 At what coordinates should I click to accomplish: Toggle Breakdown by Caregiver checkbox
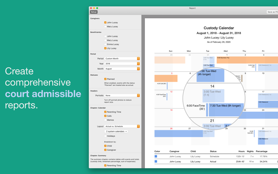pos(105,150)
